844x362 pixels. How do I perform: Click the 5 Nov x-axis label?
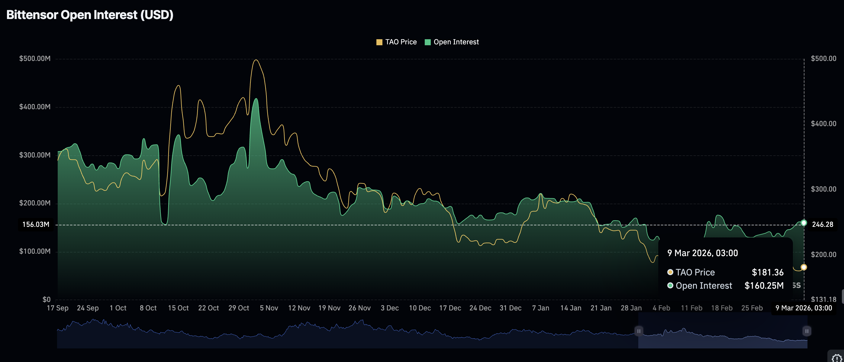pos(269,308)
